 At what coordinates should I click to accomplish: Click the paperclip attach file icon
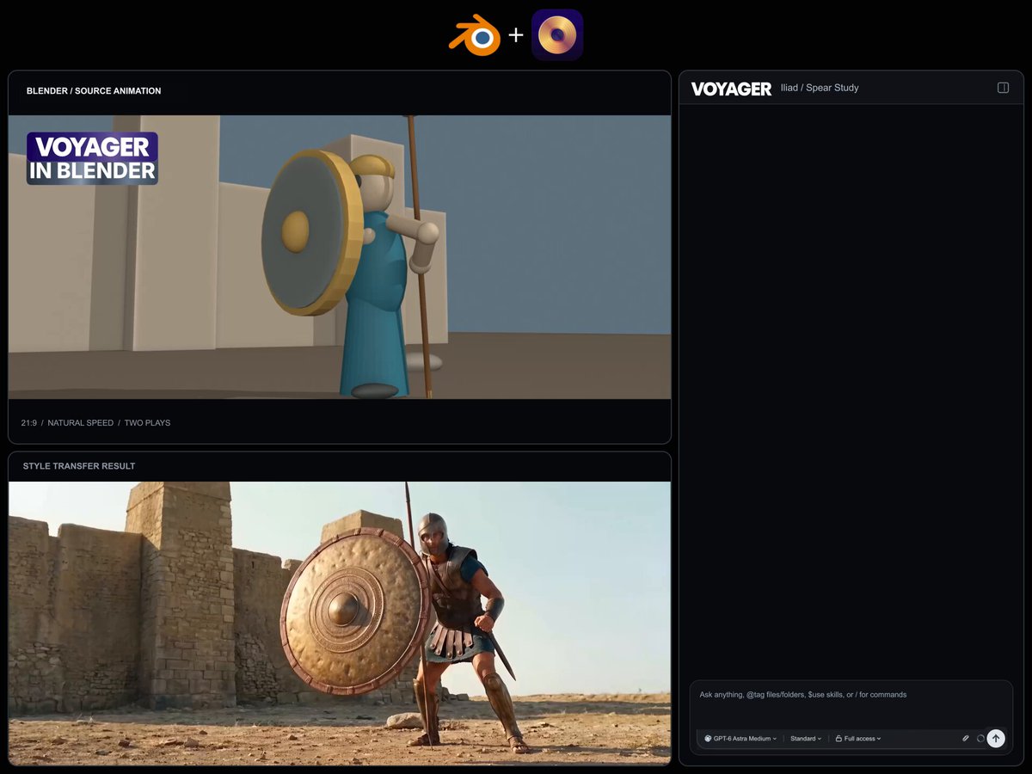pos(965,739)
